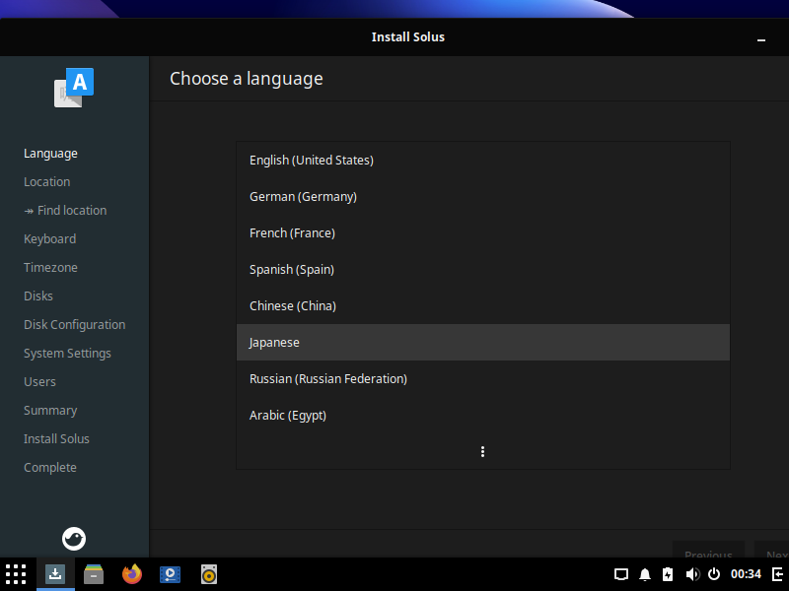Click the Language step in sidebar

(50, 154)
